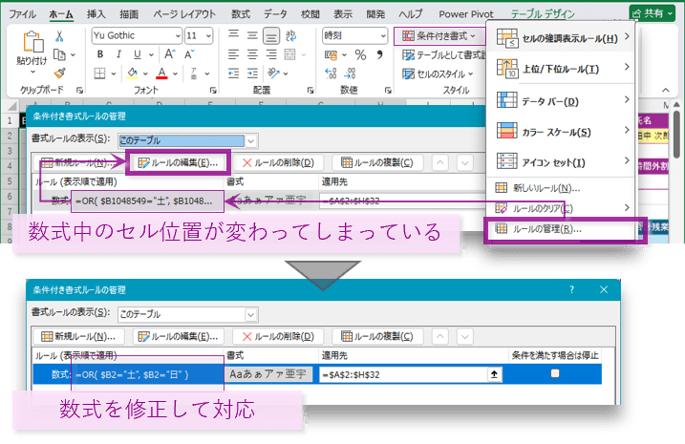Open the テーブル デザイン tab
Screen dimensions: 685x444
(543, 14)
